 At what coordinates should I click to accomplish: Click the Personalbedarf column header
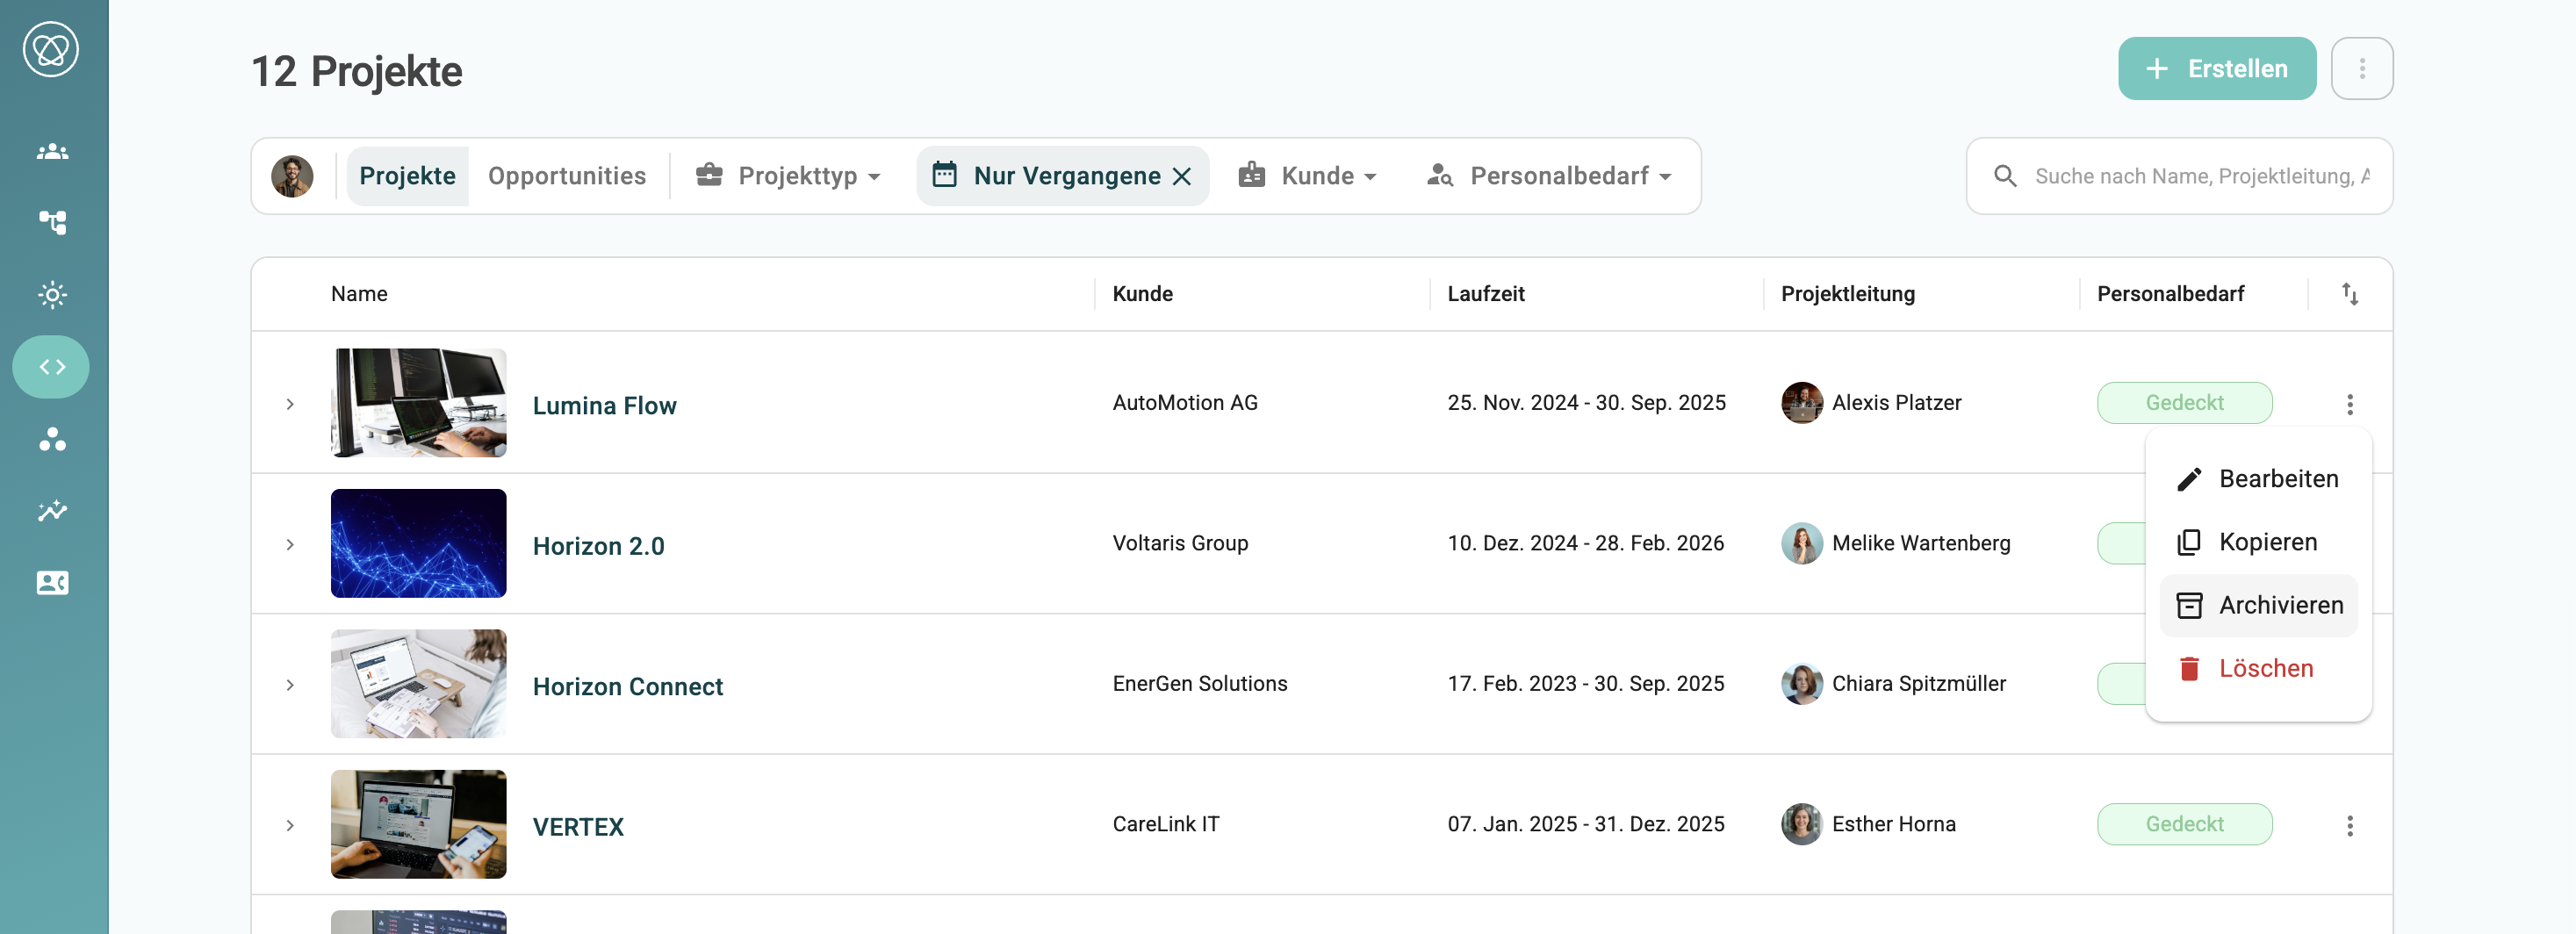(2170, 294)
